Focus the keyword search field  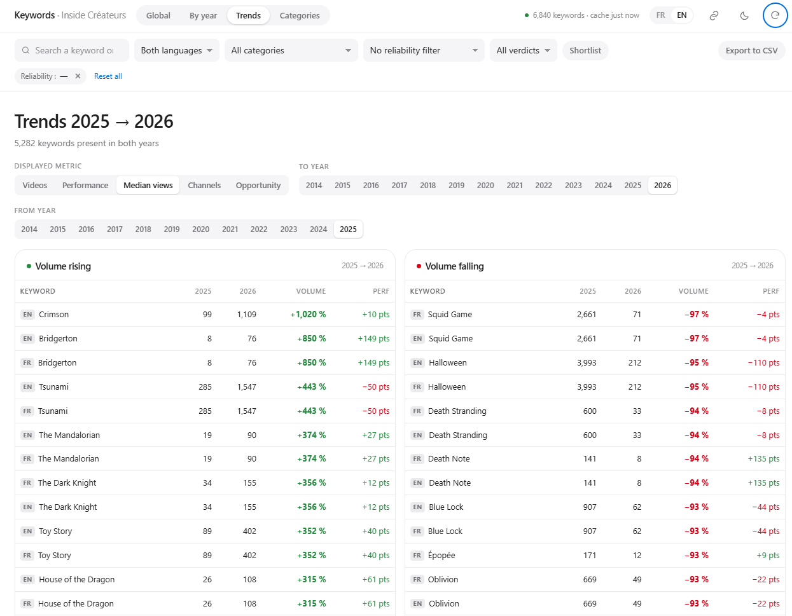[x=72, y=50]
